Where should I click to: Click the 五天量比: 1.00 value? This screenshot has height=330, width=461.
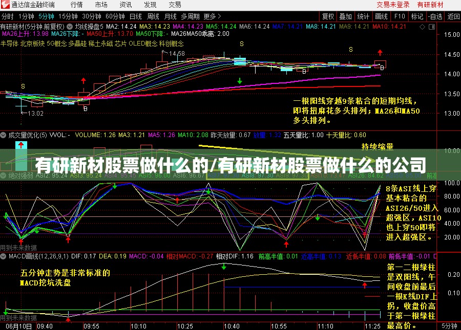(303, 135)
